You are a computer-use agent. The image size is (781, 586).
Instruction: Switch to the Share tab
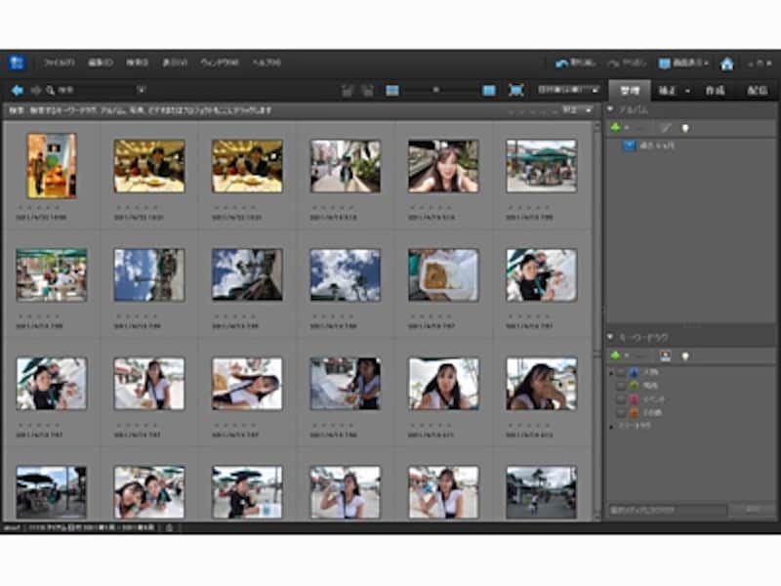(758, 91)
